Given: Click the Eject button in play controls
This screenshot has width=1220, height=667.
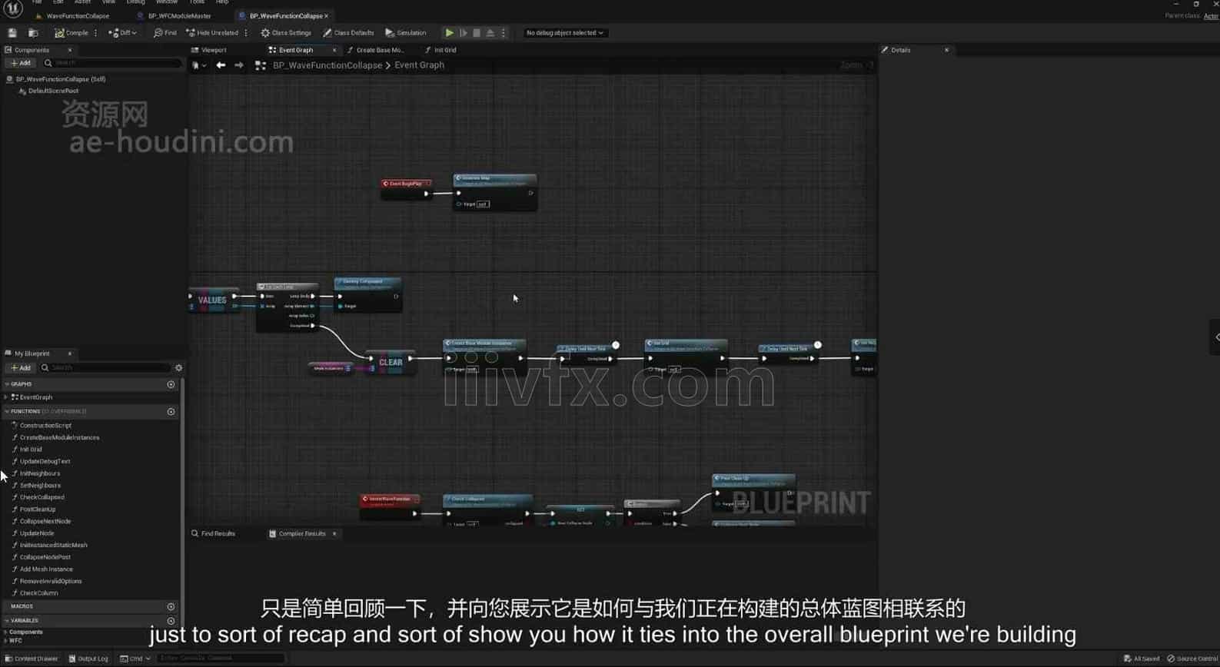Looking at the screenshot, I should [490, 33].
